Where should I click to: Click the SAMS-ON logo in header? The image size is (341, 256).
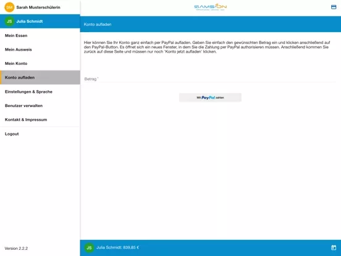coord(210,7)
